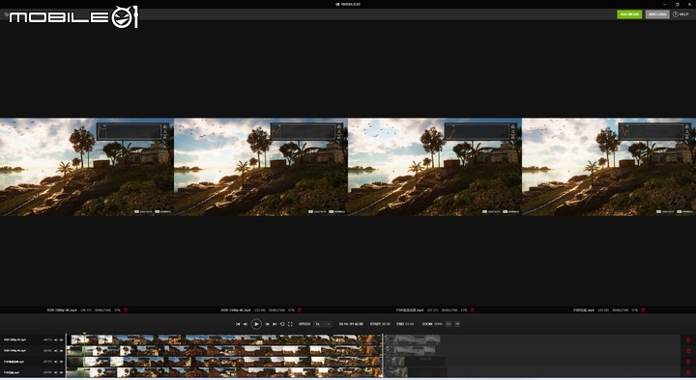Click the fourth FSR track name in timeline

coord(12,372)
